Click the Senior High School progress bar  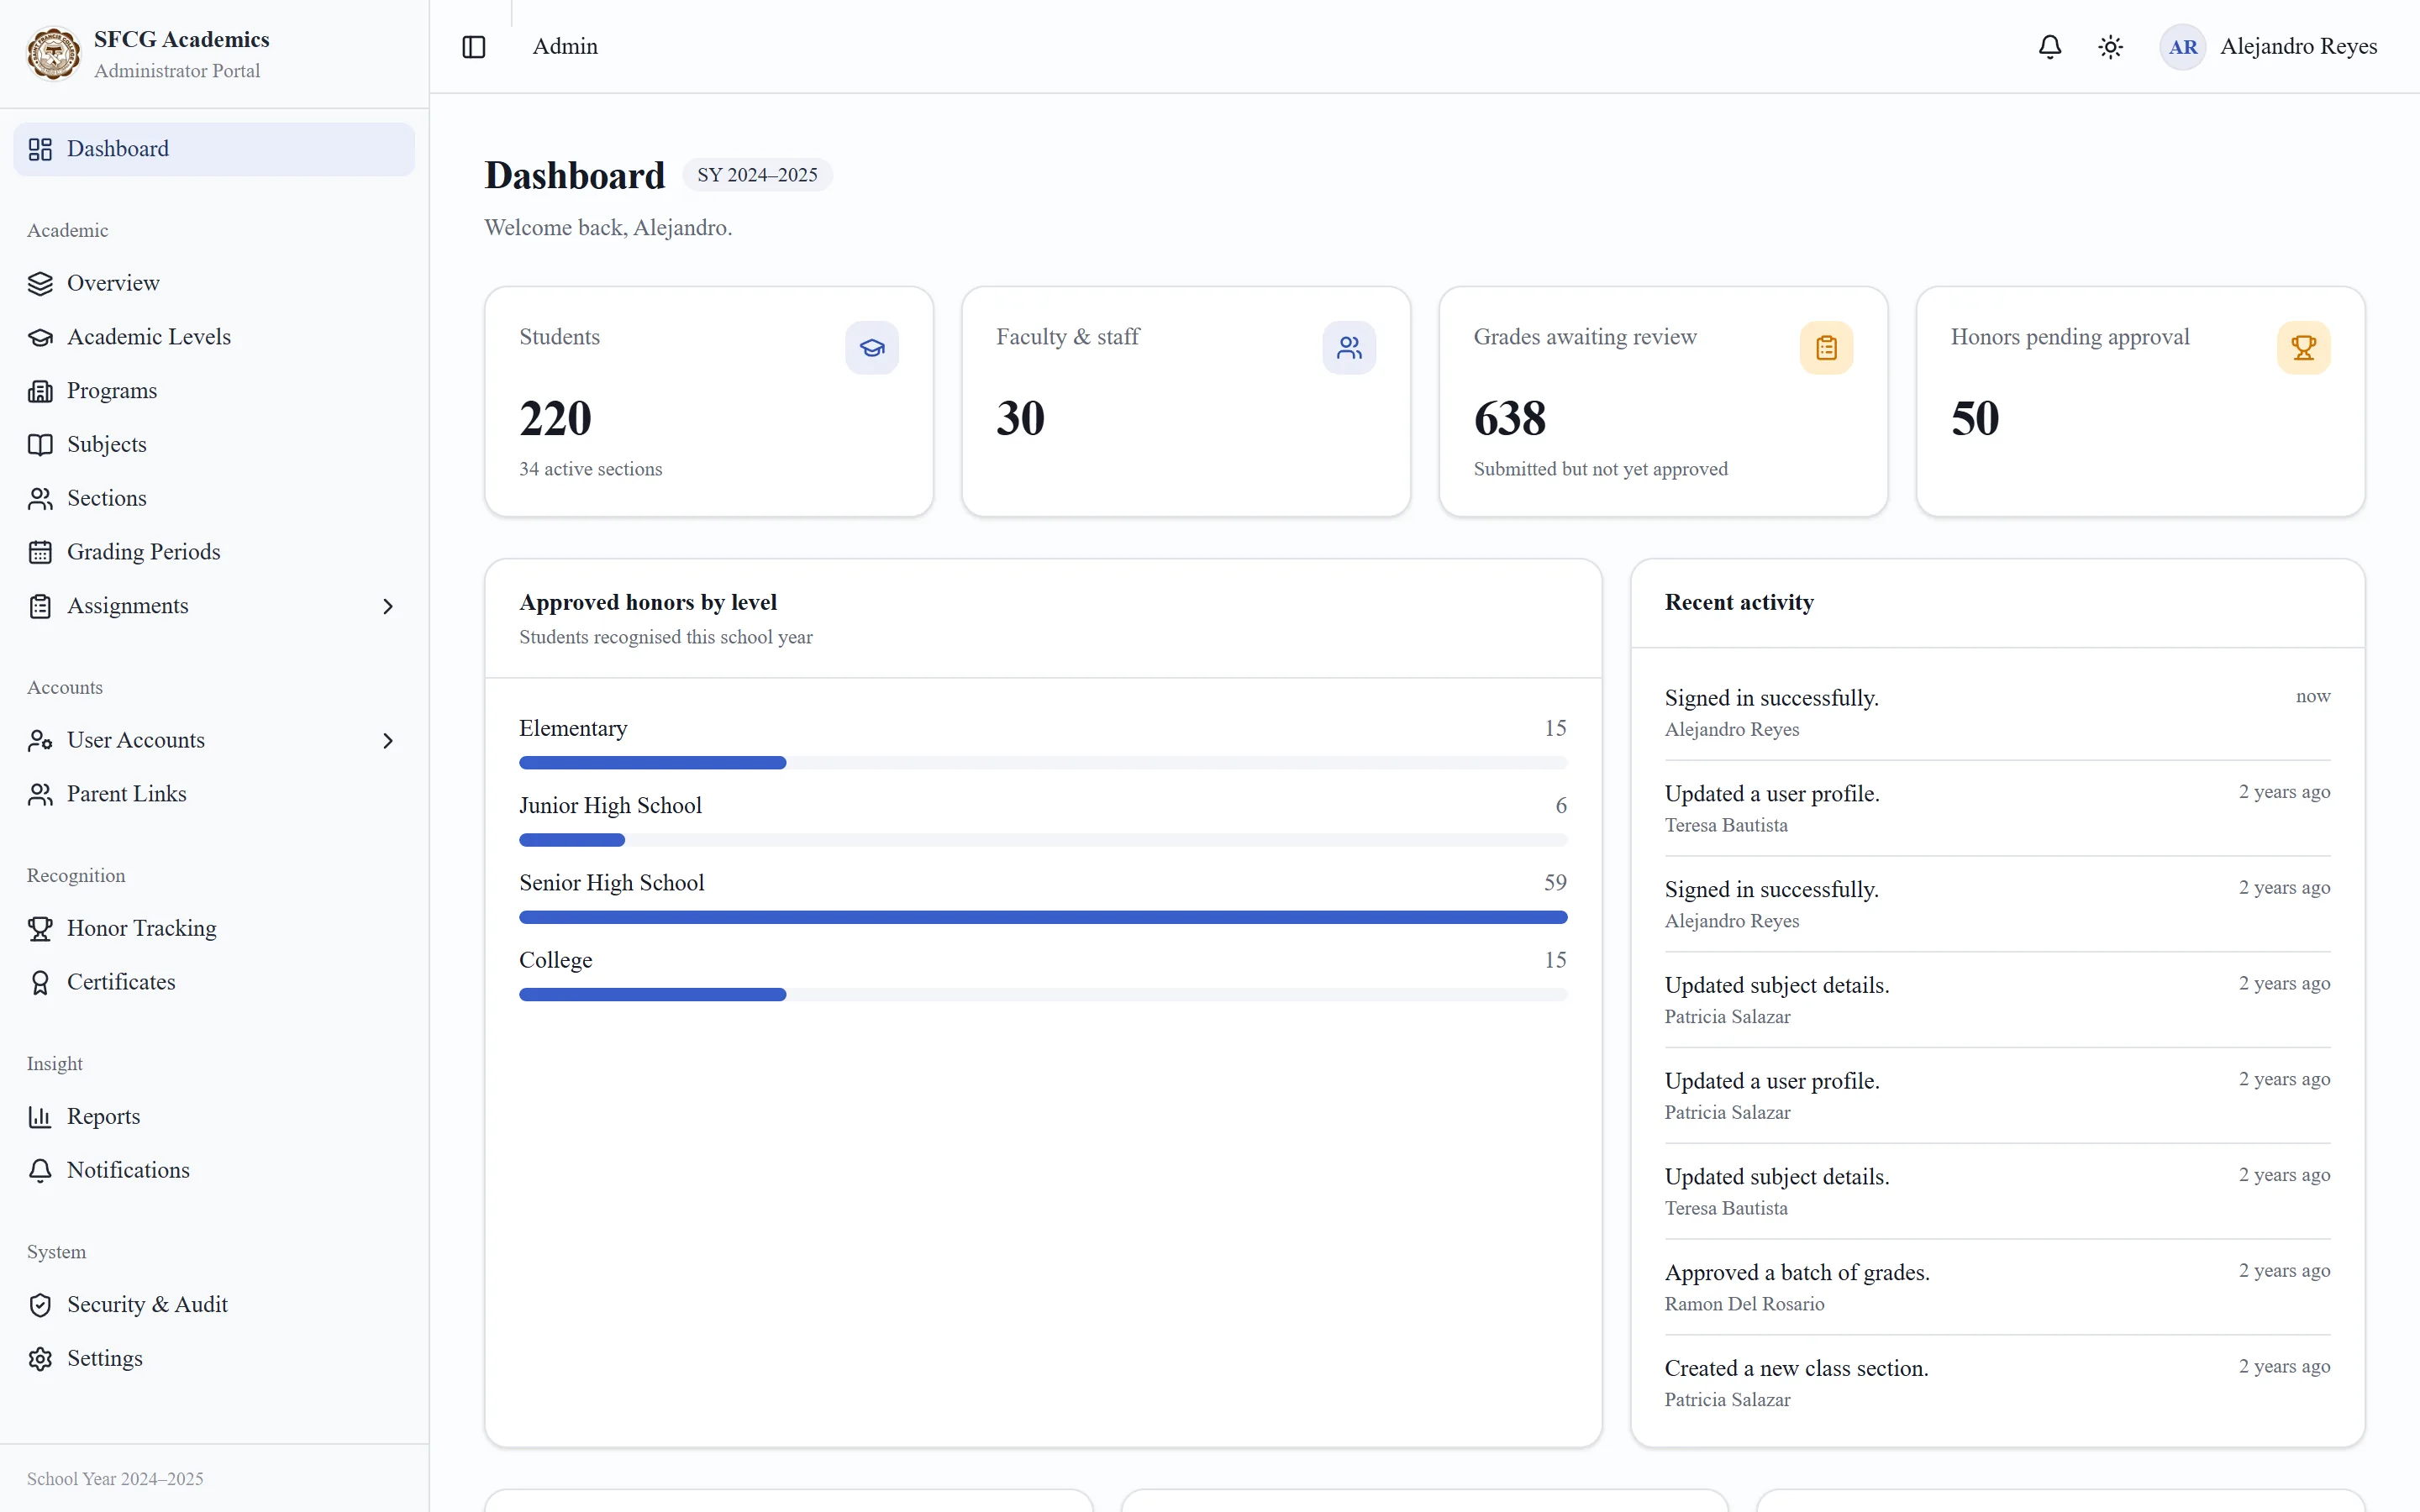(1043, 917)
